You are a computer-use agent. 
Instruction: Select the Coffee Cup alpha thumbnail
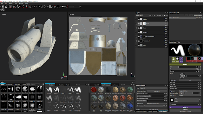click(x=11, y=97)
